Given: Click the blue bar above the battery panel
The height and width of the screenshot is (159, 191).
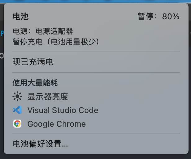Looking at the screenshot, I should click(x=95, y=1).
